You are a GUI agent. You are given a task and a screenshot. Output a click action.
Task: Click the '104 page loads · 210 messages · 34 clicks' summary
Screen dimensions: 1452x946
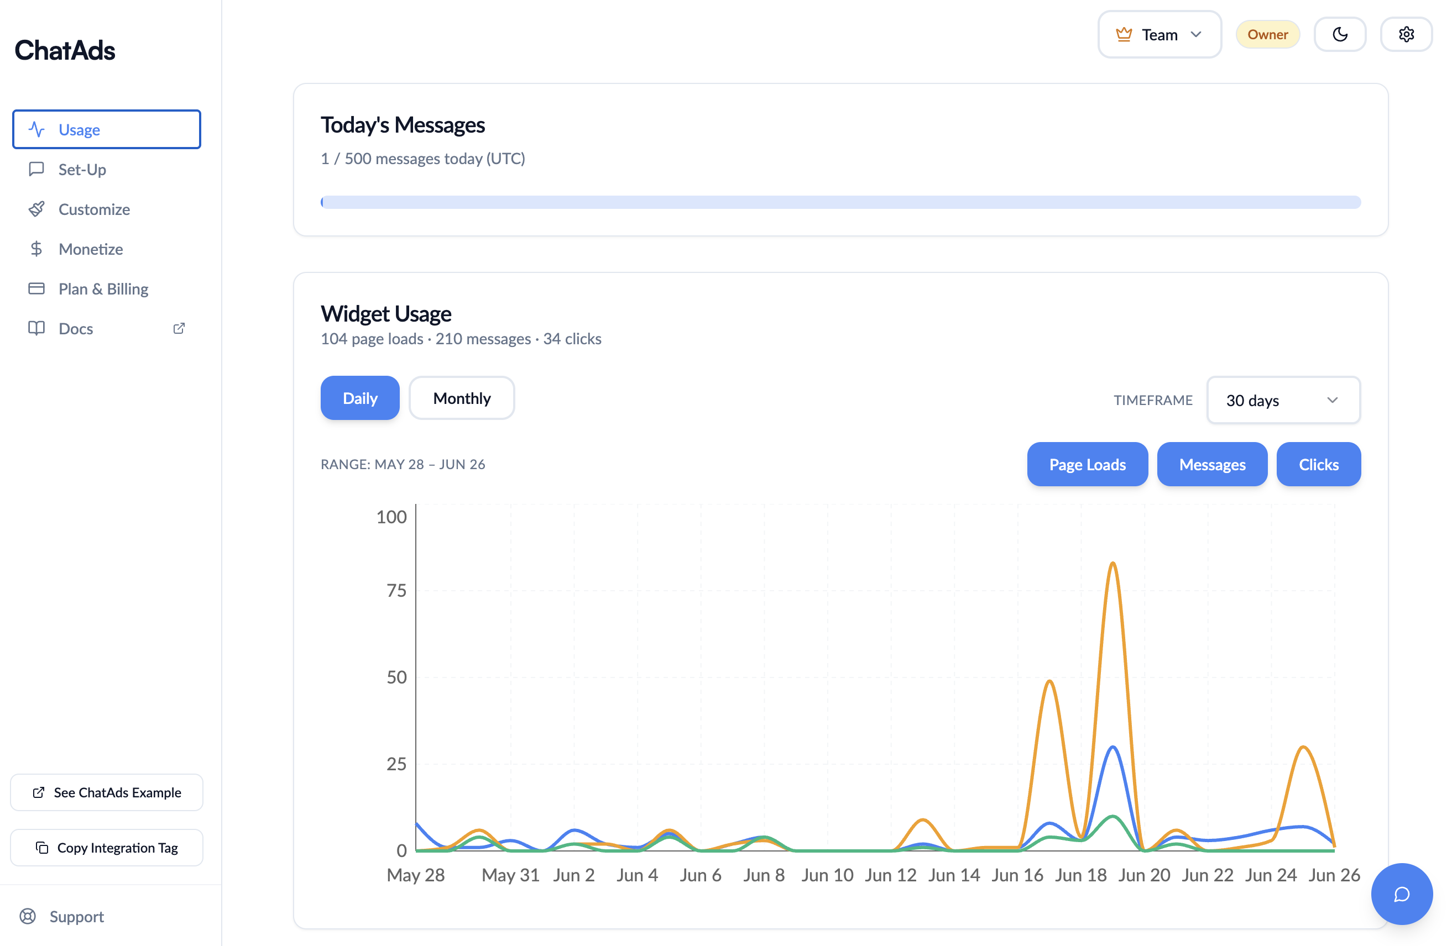click(461, 338)
